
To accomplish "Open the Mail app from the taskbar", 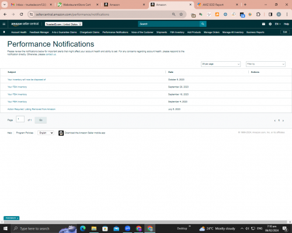I will (116, 228).
